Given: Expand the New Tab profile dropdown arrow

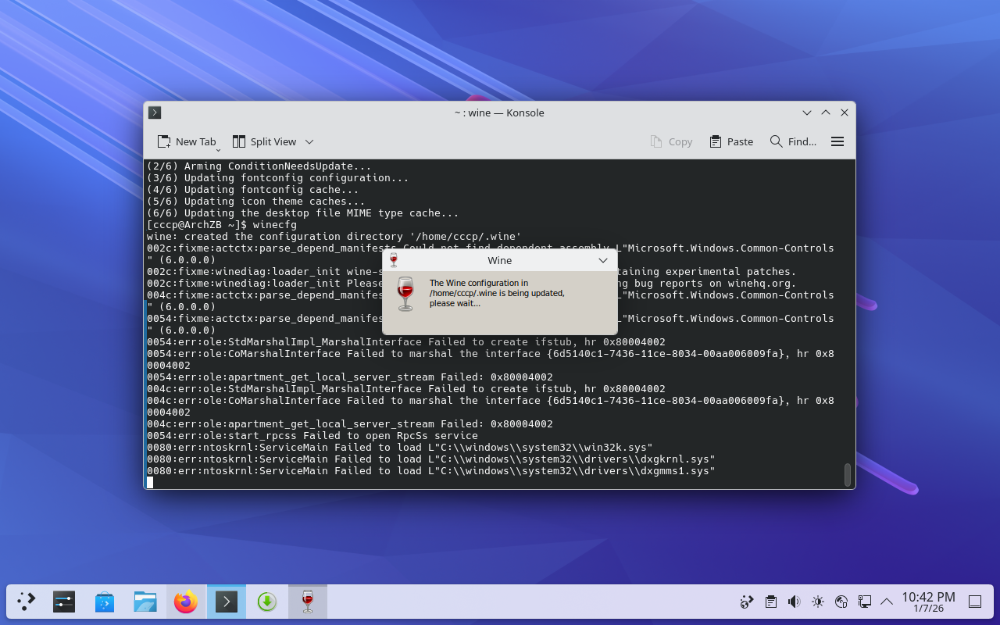Looking at the screenshot, I should coord(218,148).
